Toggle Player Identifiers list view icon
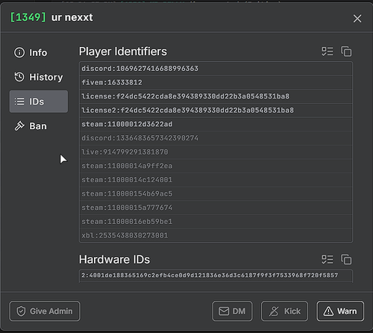This screenshot has height=333, width=373. coord(327,52)
